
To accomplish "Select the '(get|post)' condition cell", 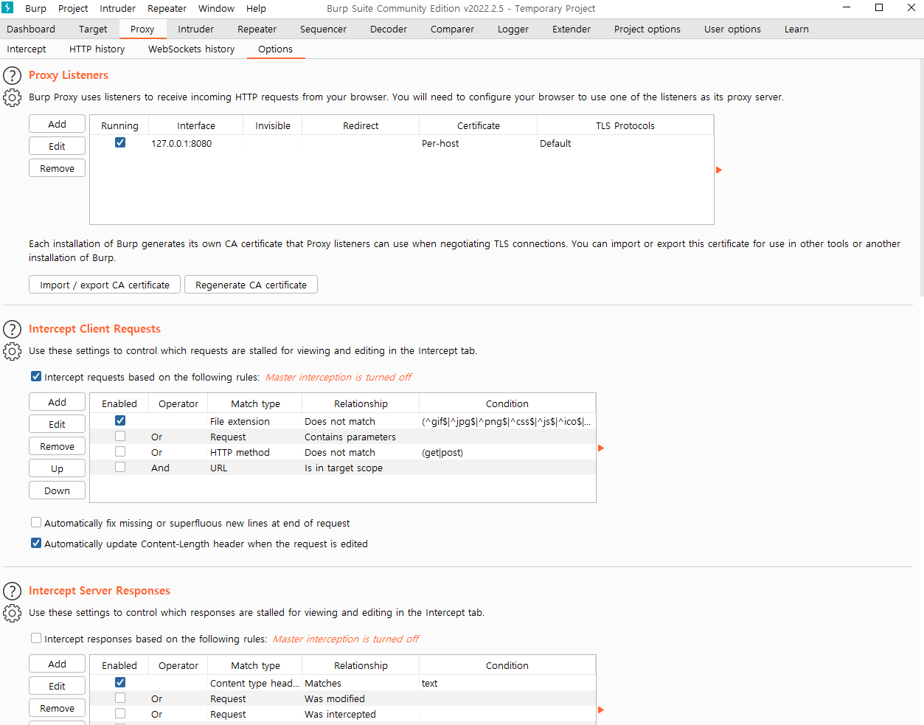I will (507, 452).
